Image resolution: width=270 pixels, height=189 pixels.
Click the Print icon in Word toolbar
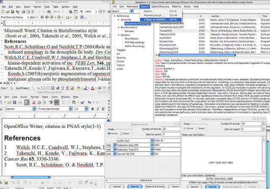coord(24,12)
